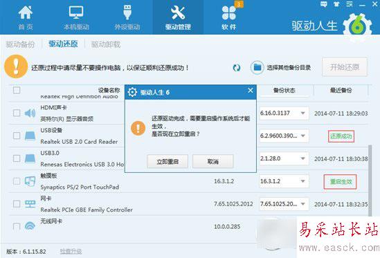Click the 7.65.1025.2012 current version
This screenshot has width=380, height=258.
click(233, 204)
